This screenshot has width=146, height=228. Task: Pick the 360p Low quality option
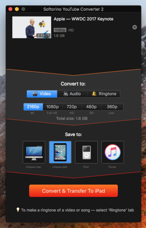pyautogui.click(x=112, y=107)
